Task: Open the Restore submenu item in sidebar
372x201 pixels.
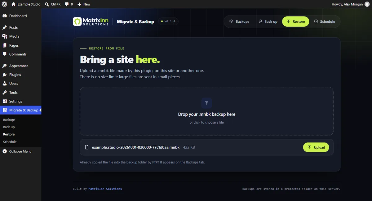Action: point(9,135)
